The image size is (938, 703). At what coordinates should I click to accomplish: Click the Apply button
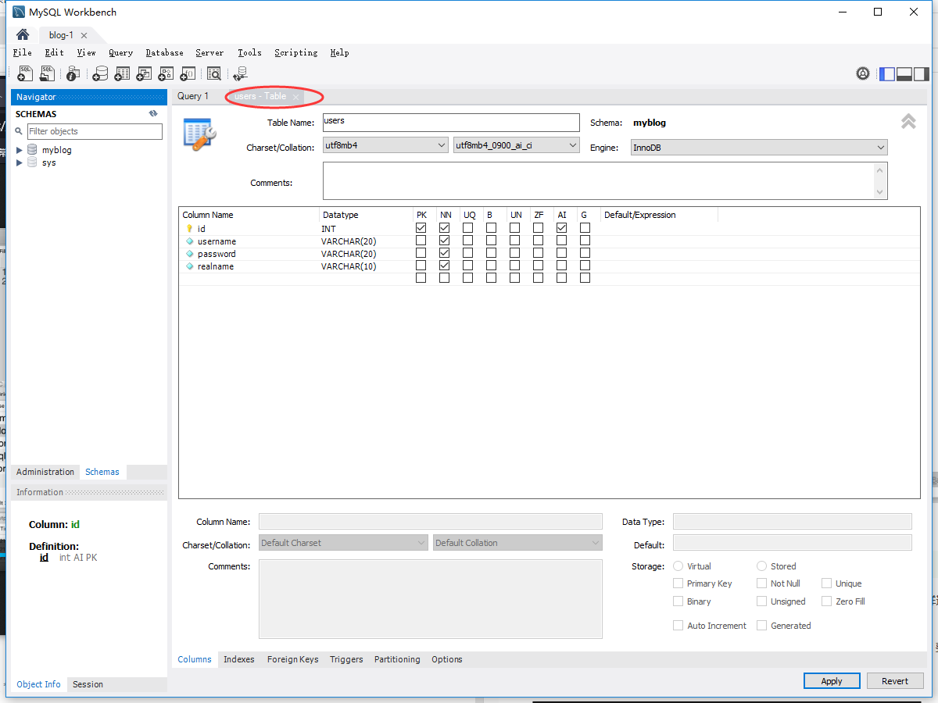point(832,681)
